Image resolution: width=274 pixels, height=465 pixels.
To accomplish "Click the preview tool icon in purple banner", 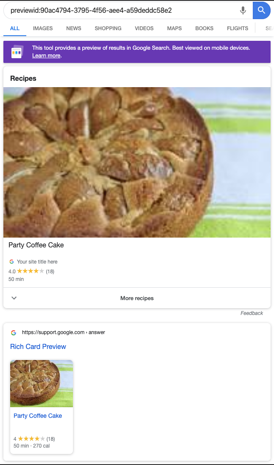I will [17, 52].
